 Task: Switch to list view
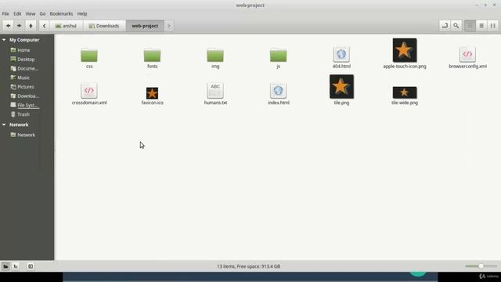tap(481, 26)
